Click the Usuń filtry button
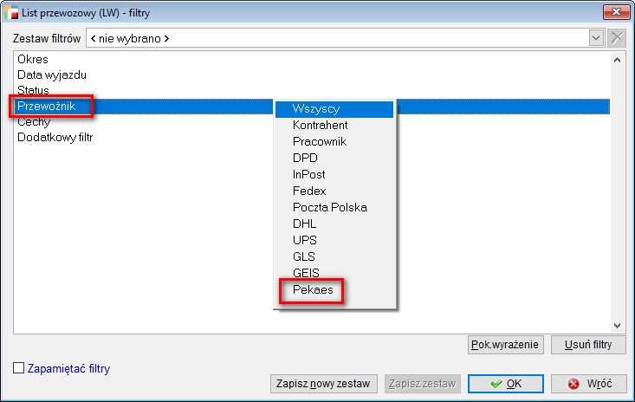 coord(588,345)
